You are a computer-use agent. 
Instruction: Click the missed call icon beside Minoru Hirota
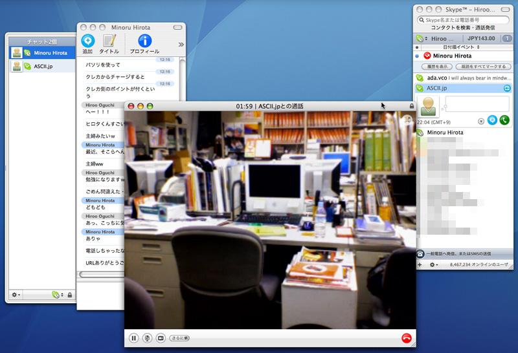[x=427, y=56]
